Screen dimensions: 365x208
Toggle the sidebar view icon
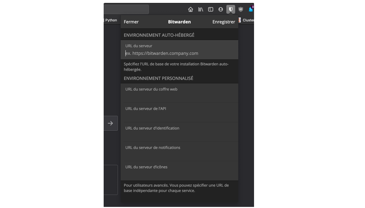(x=211, y=9)
